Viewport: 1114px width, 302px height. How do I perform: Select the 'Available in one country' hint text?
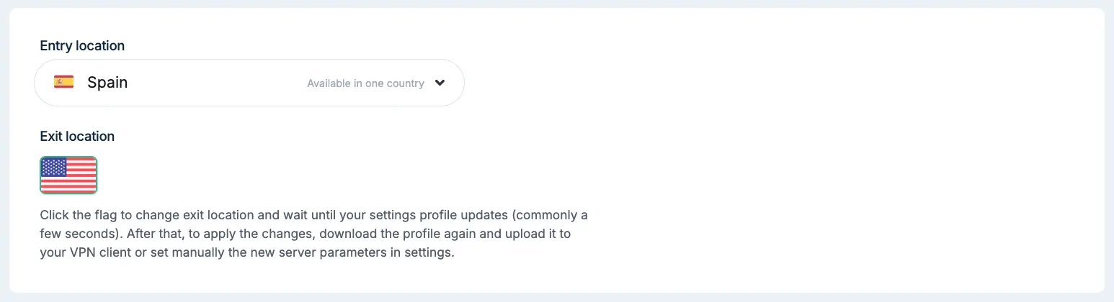[x=365, y=83]
